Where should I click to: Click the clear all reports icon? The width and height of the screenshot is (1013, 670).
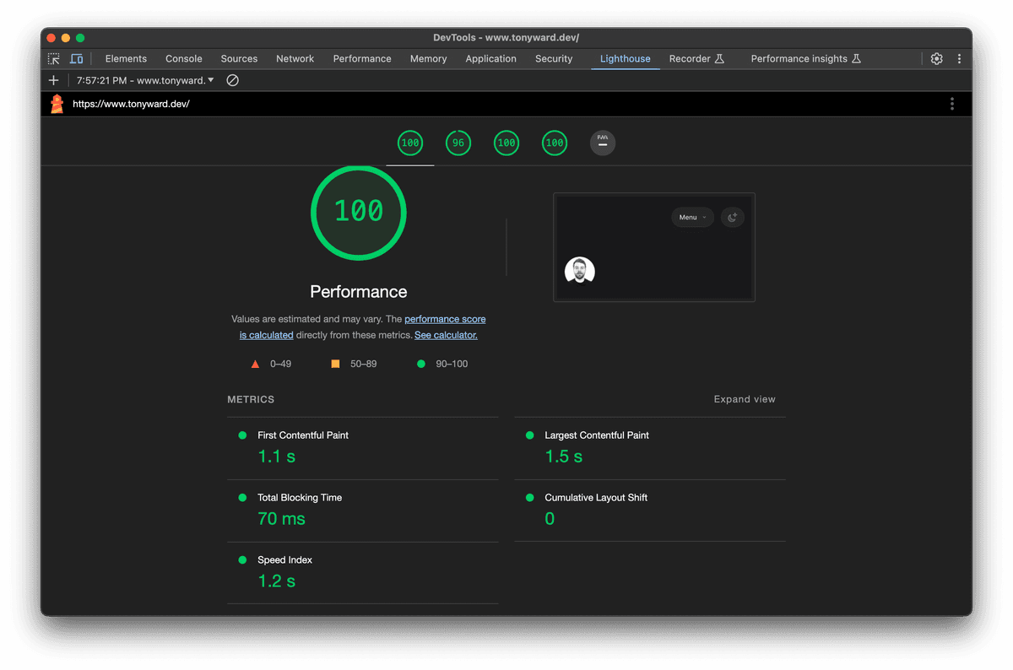pyautogui.click(x=232, y=80)
